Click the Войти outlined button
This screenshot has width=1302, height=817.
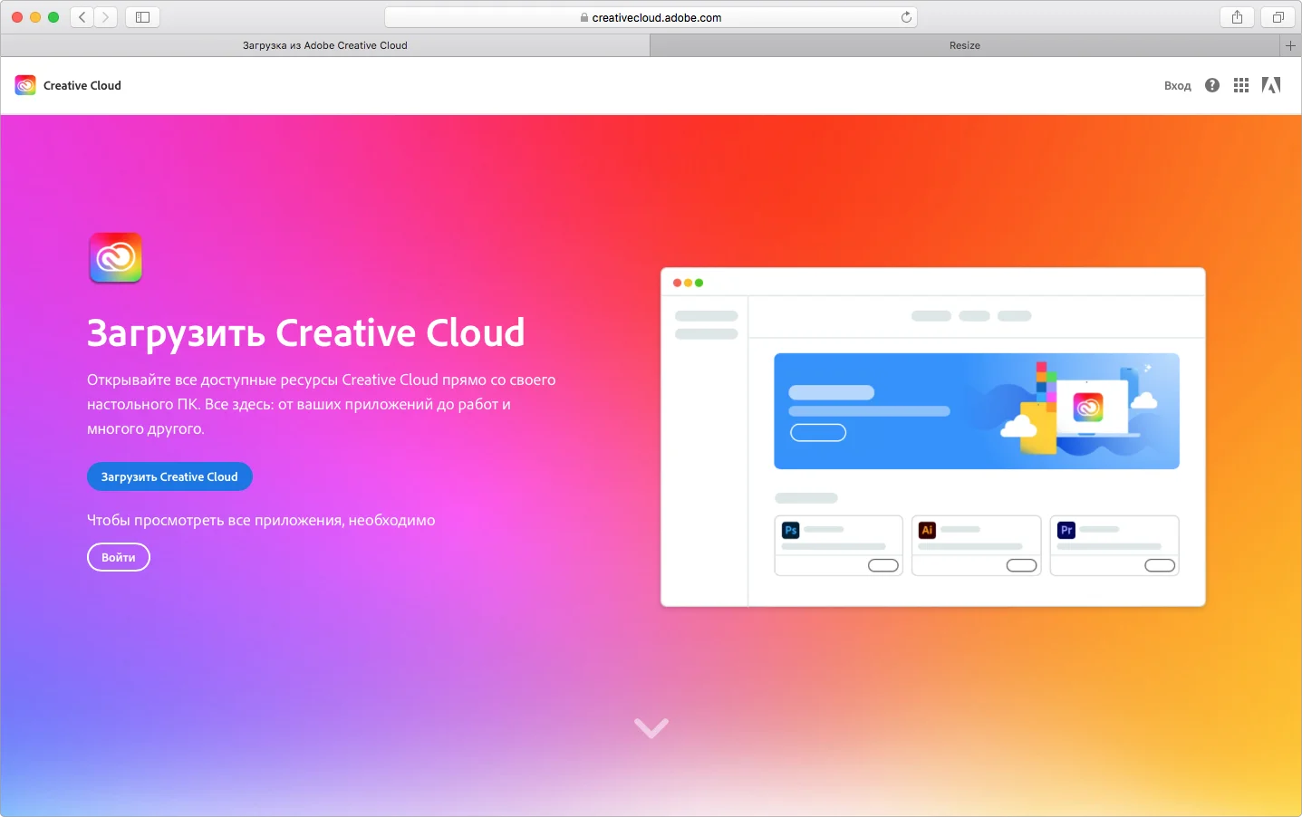point(119,557)
